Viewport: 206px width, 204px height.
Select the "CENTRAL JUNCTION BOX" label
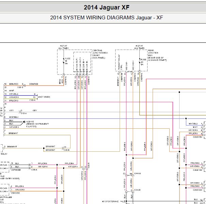pos(100,52)
